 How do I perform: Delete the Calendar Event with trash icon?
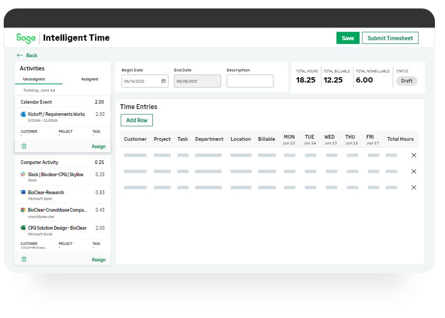point(24,146)
